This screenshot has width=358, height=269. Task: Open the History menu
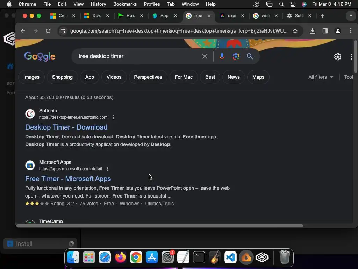click(98, 4)
